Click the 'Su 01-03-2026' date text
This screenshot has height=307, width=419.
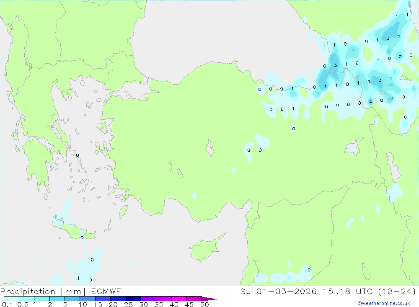[279, 291]
